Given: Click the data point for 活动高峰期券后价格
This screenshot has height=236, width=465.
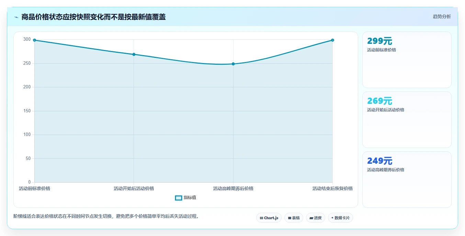Looking at the screenshot, I should pyautogui.click(x=233, y=64).
